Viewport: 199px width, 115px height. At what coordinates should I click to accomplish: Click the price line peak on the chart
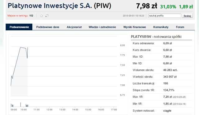21,47
